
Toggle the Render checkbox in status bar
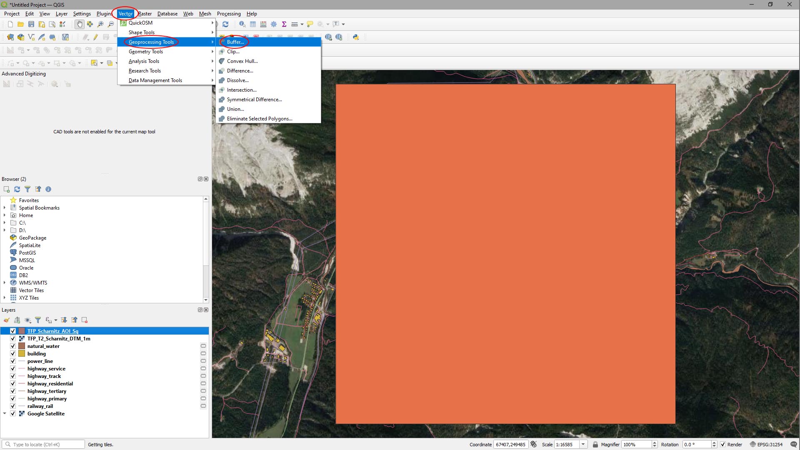click(x=723, y=445)
